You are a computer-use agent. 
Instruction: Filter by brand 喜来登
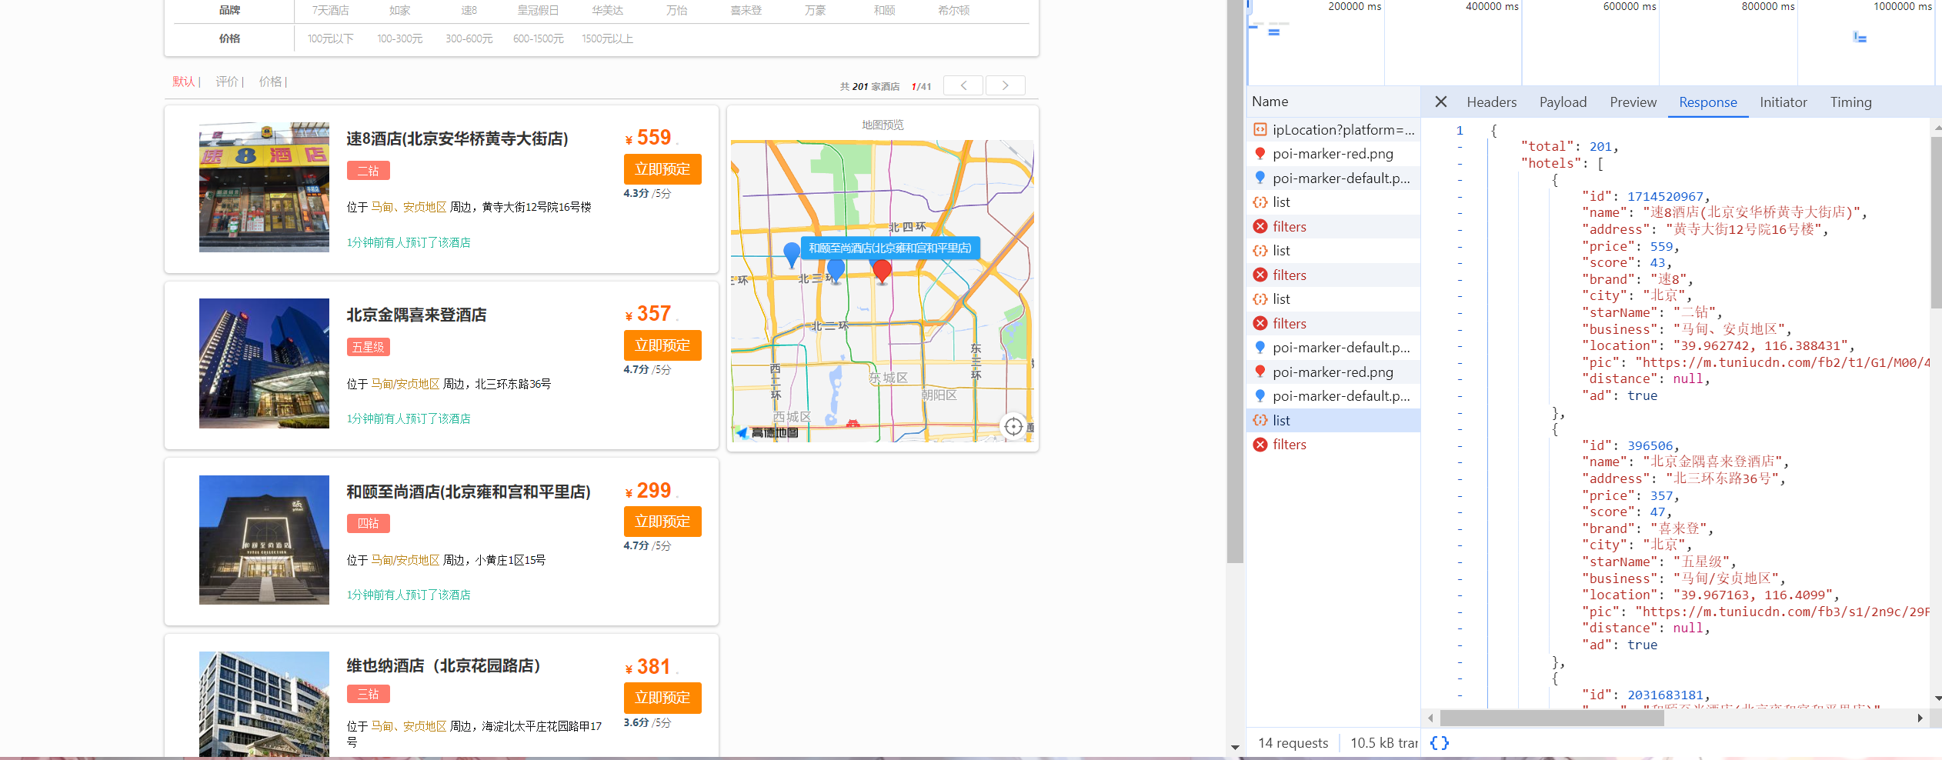tap(746, 10)
